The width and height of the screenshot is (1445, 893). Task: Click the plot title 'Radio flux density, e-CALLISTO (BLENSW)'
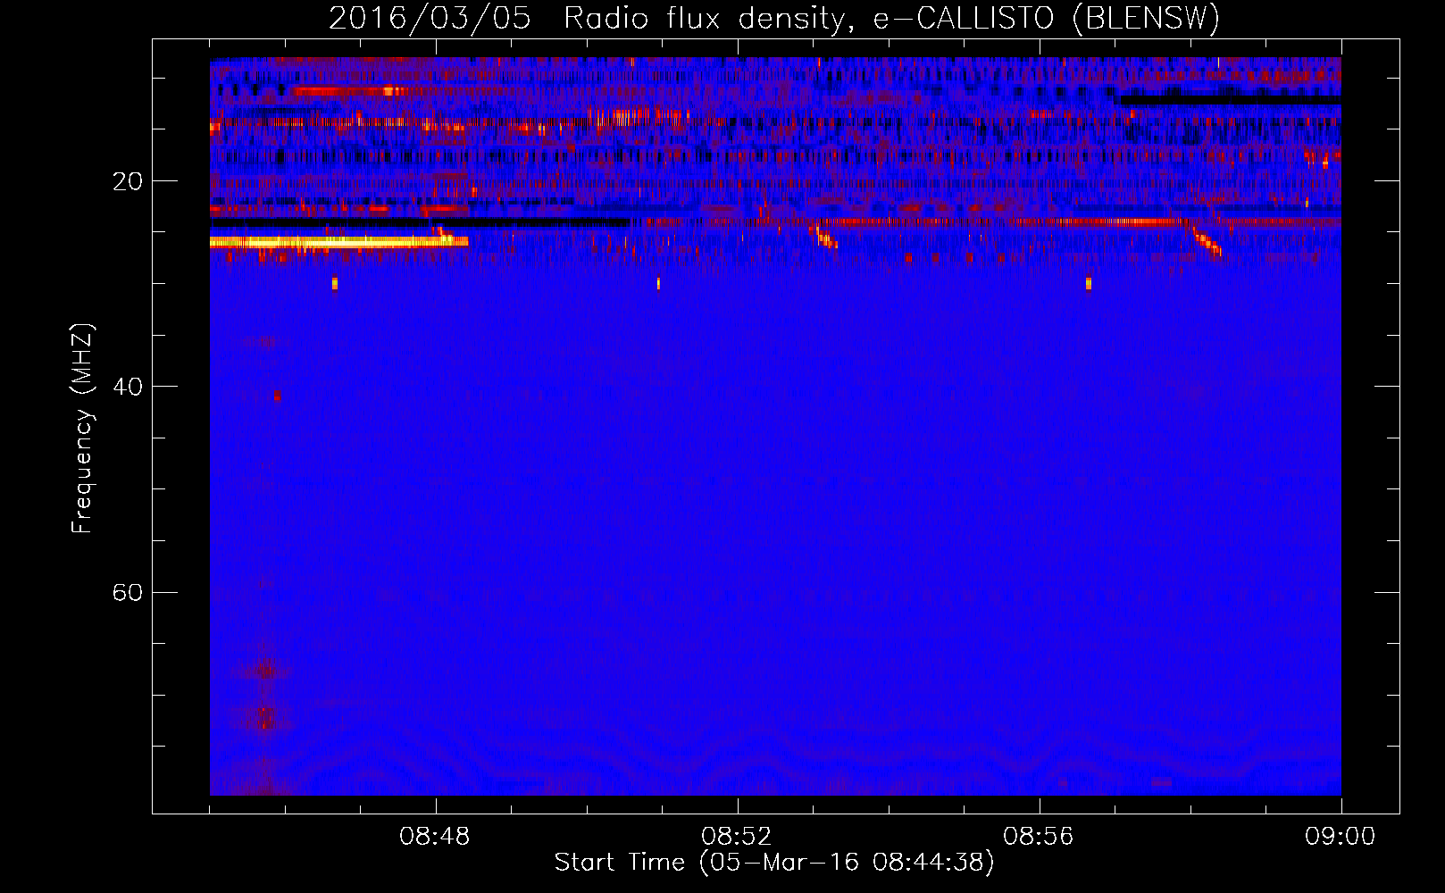tap(891, 19)
